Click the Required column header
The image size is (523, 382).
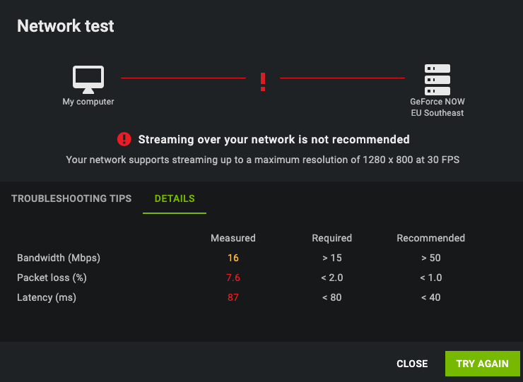pyautogui.click(x=332, y=238)
